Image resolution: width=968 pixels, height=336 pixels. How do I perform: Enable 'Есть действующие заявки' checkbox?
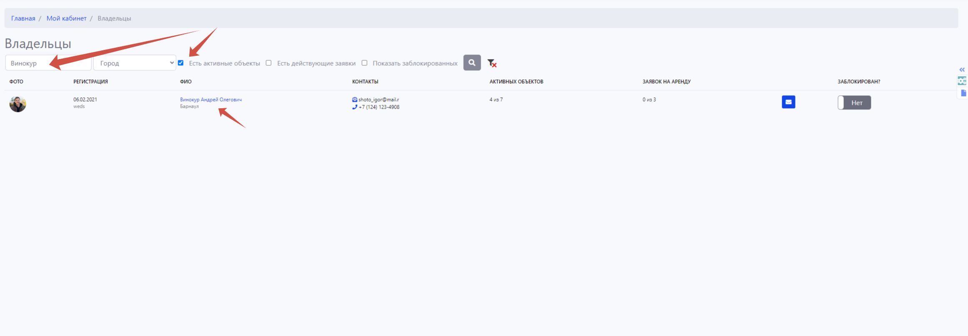pos(268,63)
